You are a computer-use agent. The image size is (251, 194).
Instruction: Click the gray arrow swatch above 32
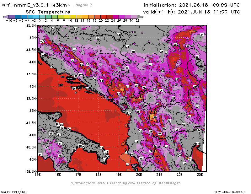pyautogui.click(x=140, y=17)
